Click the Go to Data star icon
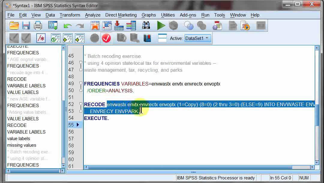This screenshot has height=183, width=324. coord(95,25)
